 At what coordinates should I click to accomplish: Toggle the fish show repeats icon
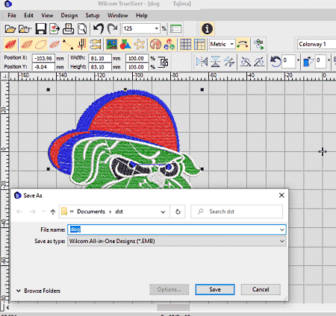pos(96,45)
